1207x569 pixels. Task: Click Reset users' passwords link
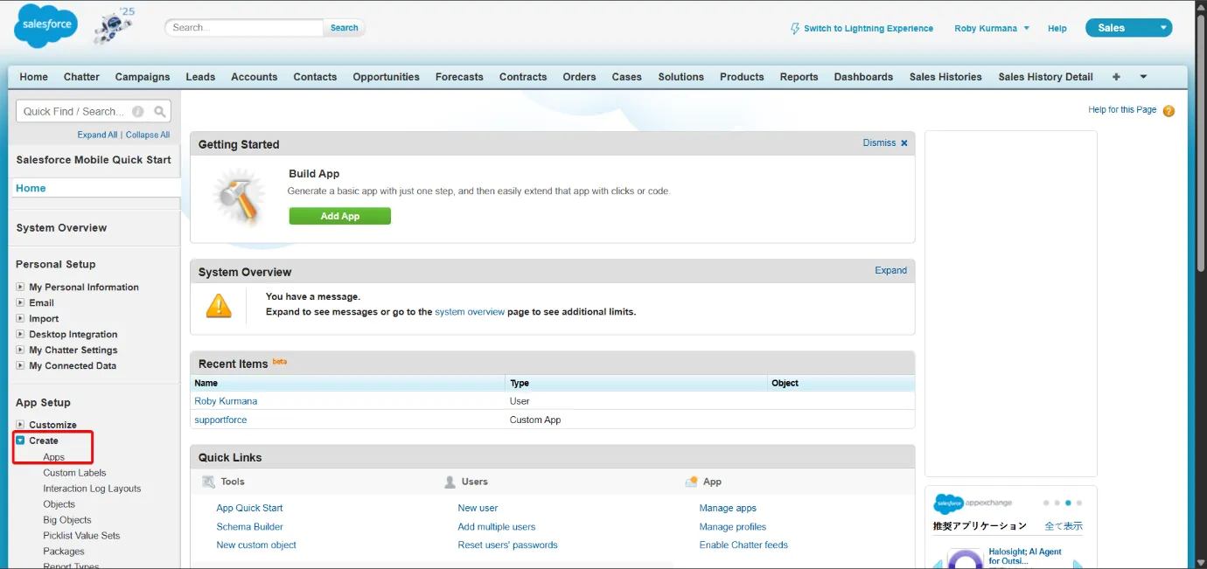pos(507,545)
